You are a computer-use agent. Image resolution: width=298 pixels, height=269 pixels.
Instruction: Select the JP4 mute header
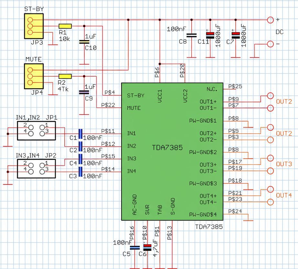coord(34,76)
